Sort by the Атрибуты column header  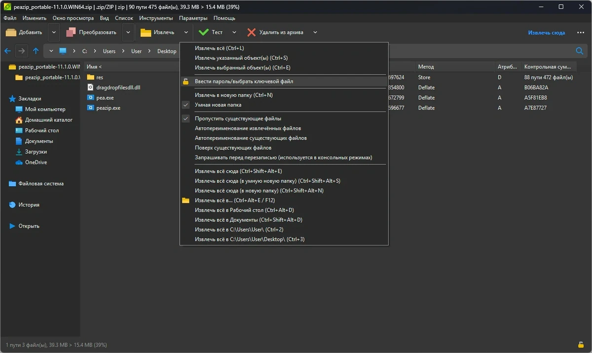(508, 67)
